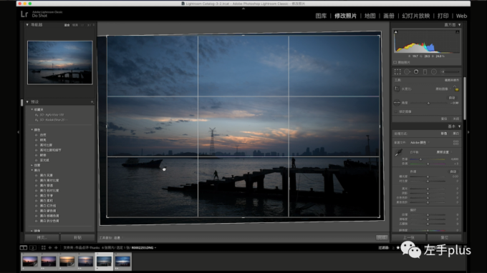Select the Red Eye Correction tool

[x=416, y=72]
